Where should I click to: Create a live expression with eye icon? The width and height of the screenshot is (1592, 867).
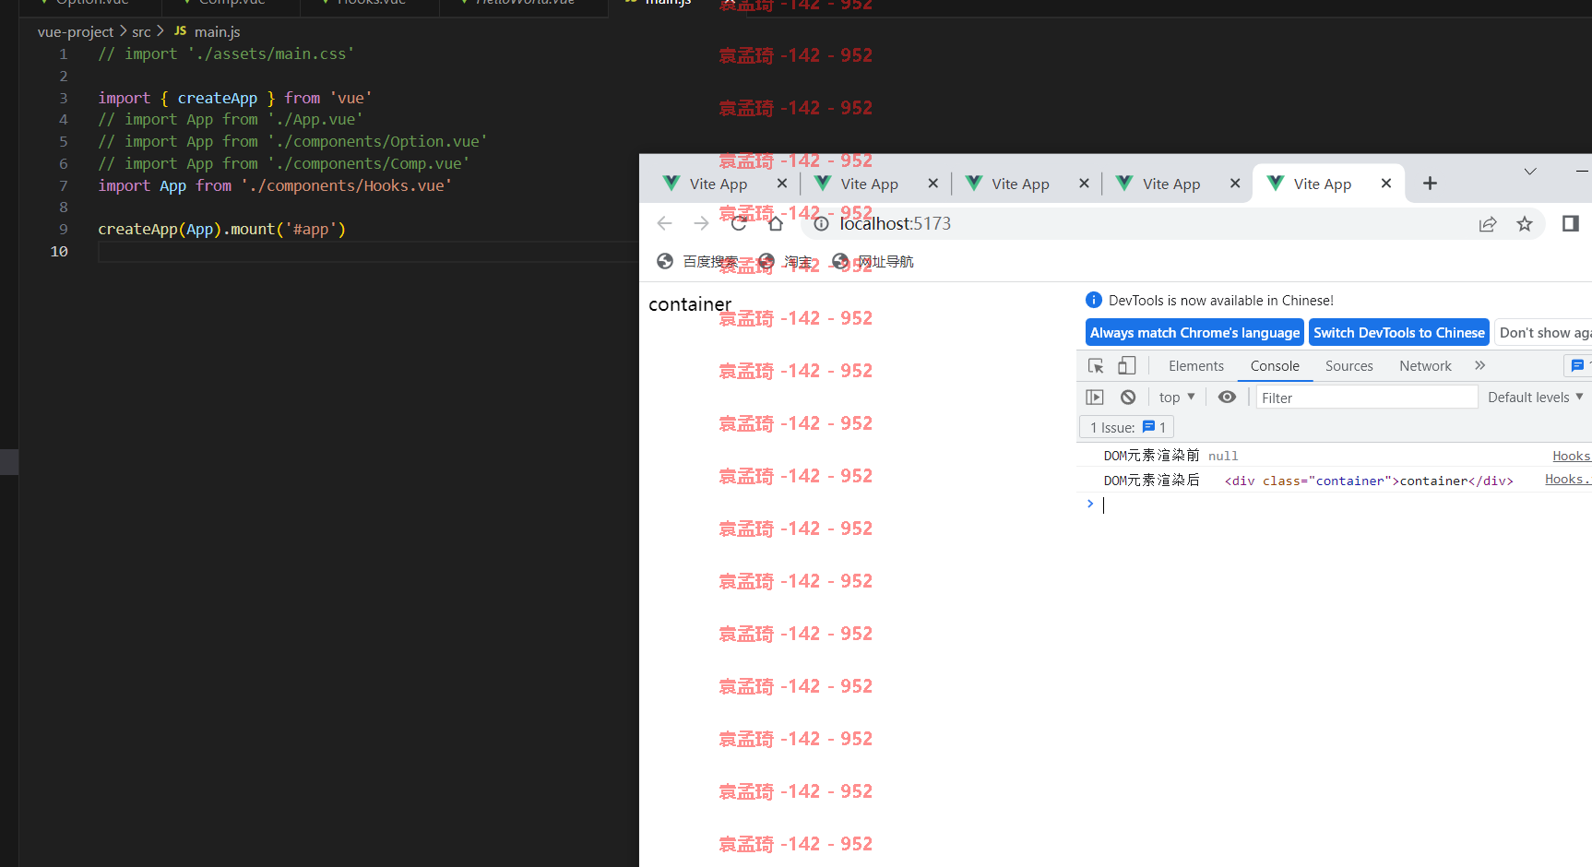click(x=1227, y=398)
